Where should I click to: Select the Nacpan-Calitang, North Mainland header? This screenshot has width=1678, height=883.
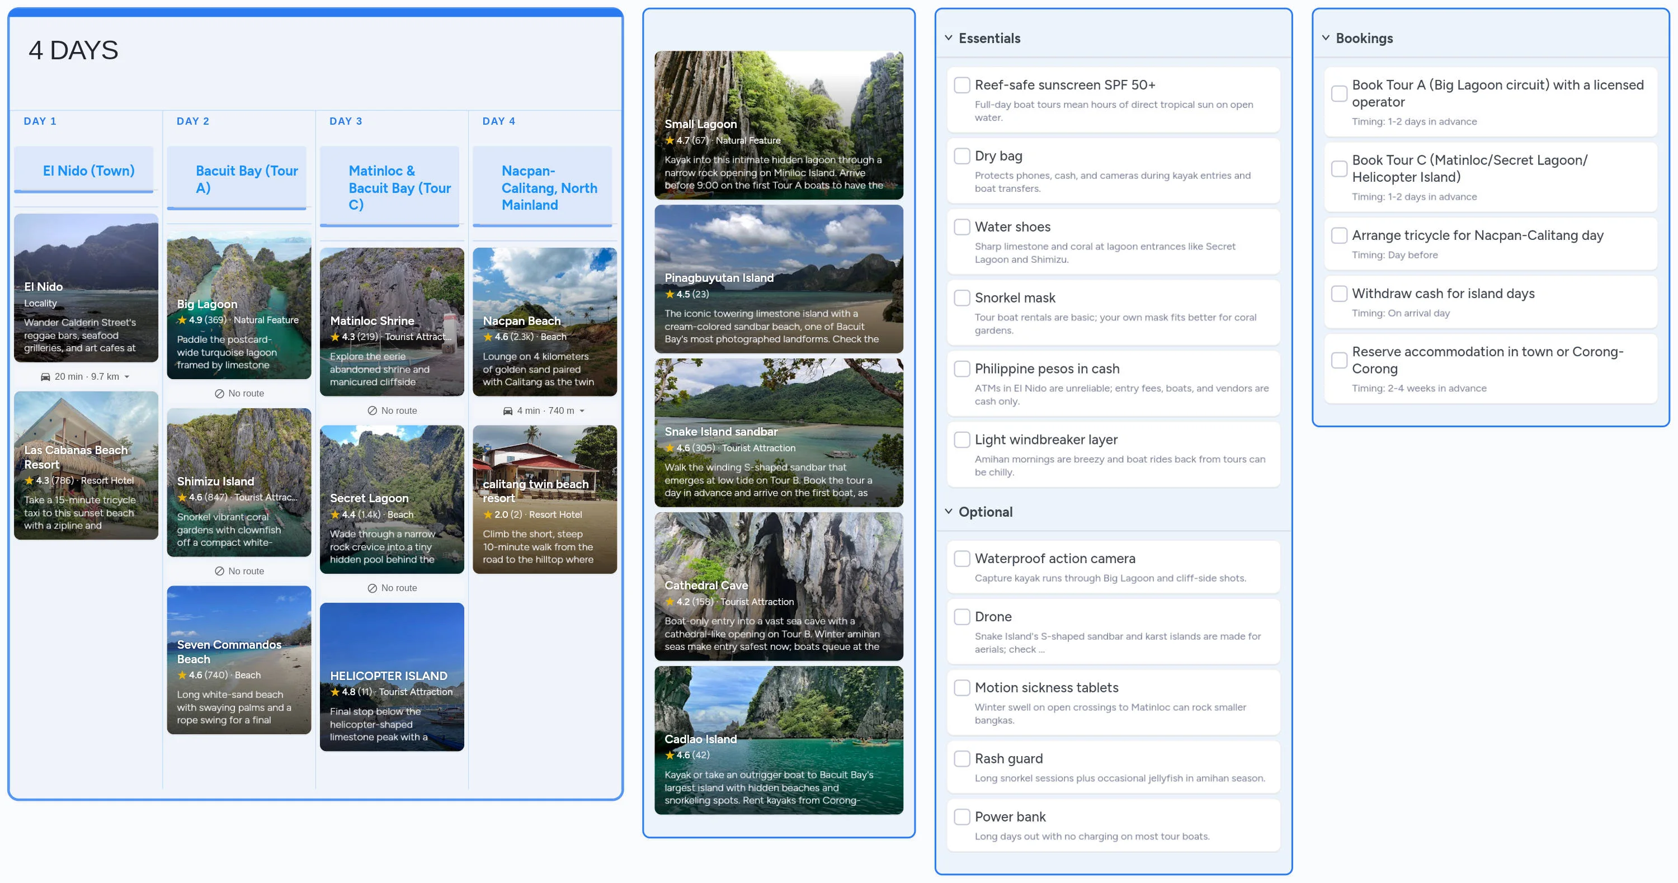pyautogui.click(x=543, y=187)
